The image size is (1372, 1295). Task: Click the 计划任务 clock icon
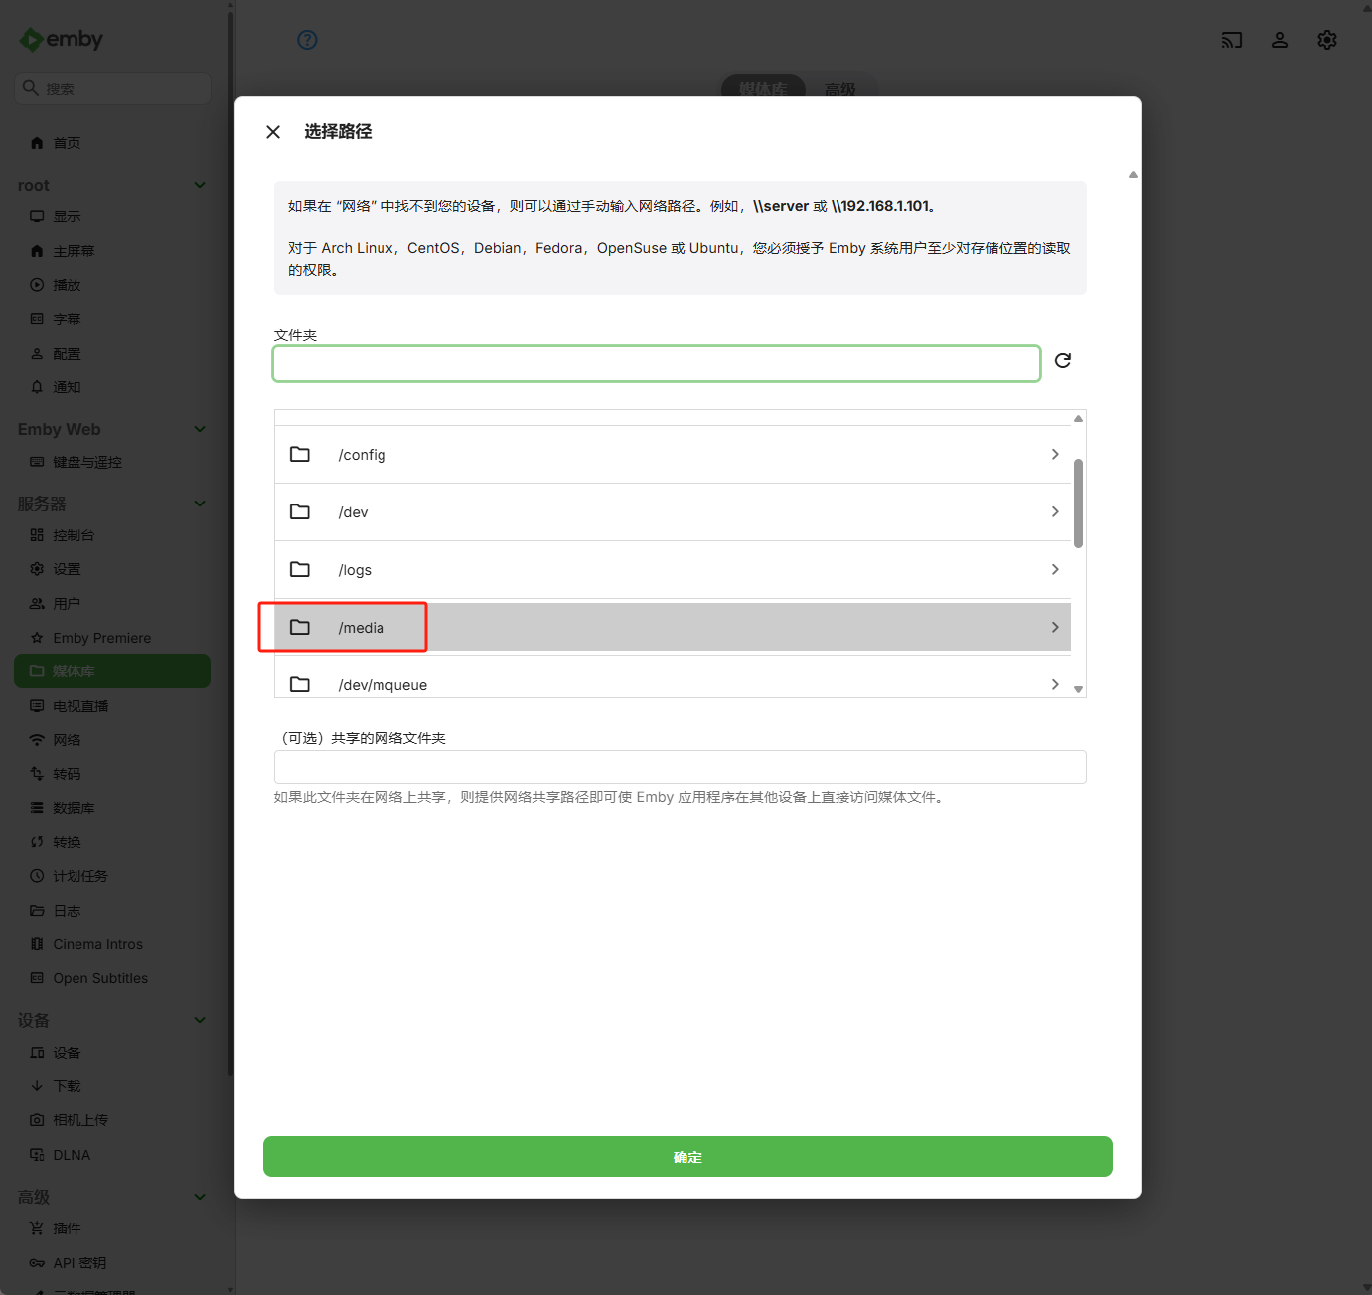[37, 875]
